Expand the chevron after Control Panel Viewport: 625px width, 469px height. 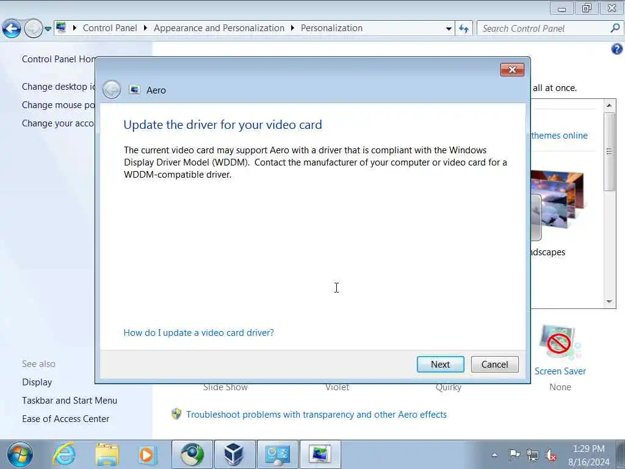pyautogui.click(x=145, y=28)
